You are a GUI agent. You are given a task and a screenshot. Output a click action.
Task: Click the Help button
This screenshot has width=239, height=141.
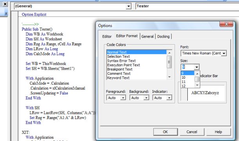(x=218, y=132)
